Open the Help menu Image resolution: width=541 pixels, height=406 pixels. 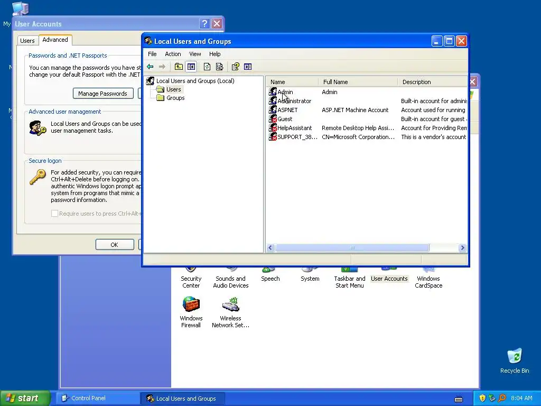(214, 54)
